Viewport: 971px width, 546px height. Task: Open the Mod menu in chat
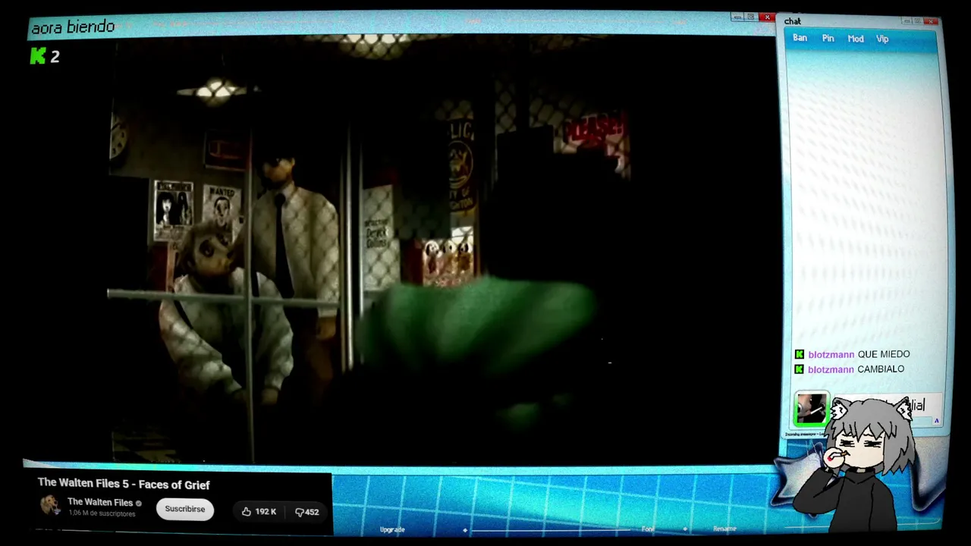pos(856,39)
